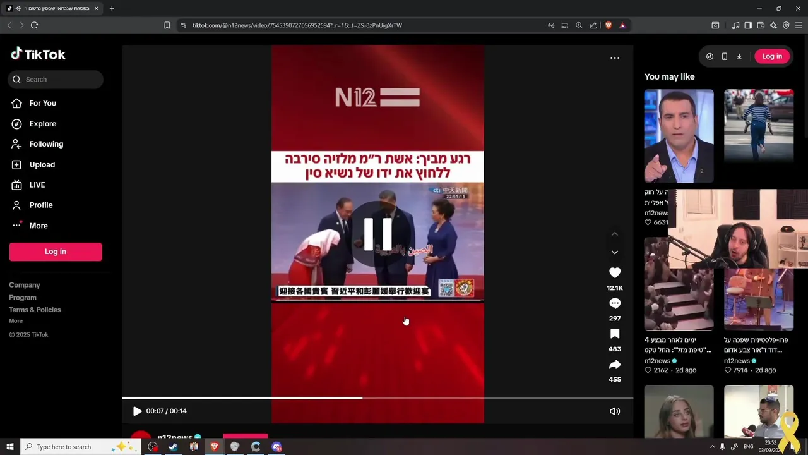Image resolution: width=808 pixels, height=455 pixels.
Task: Reload the page in browser
Action: point(34,25)
